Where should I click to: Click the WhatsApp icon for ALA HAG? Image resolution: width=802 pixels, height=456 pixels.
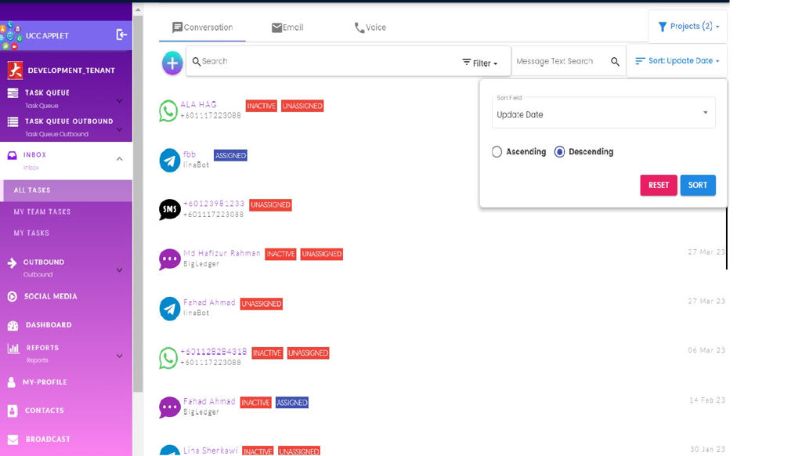168,110
